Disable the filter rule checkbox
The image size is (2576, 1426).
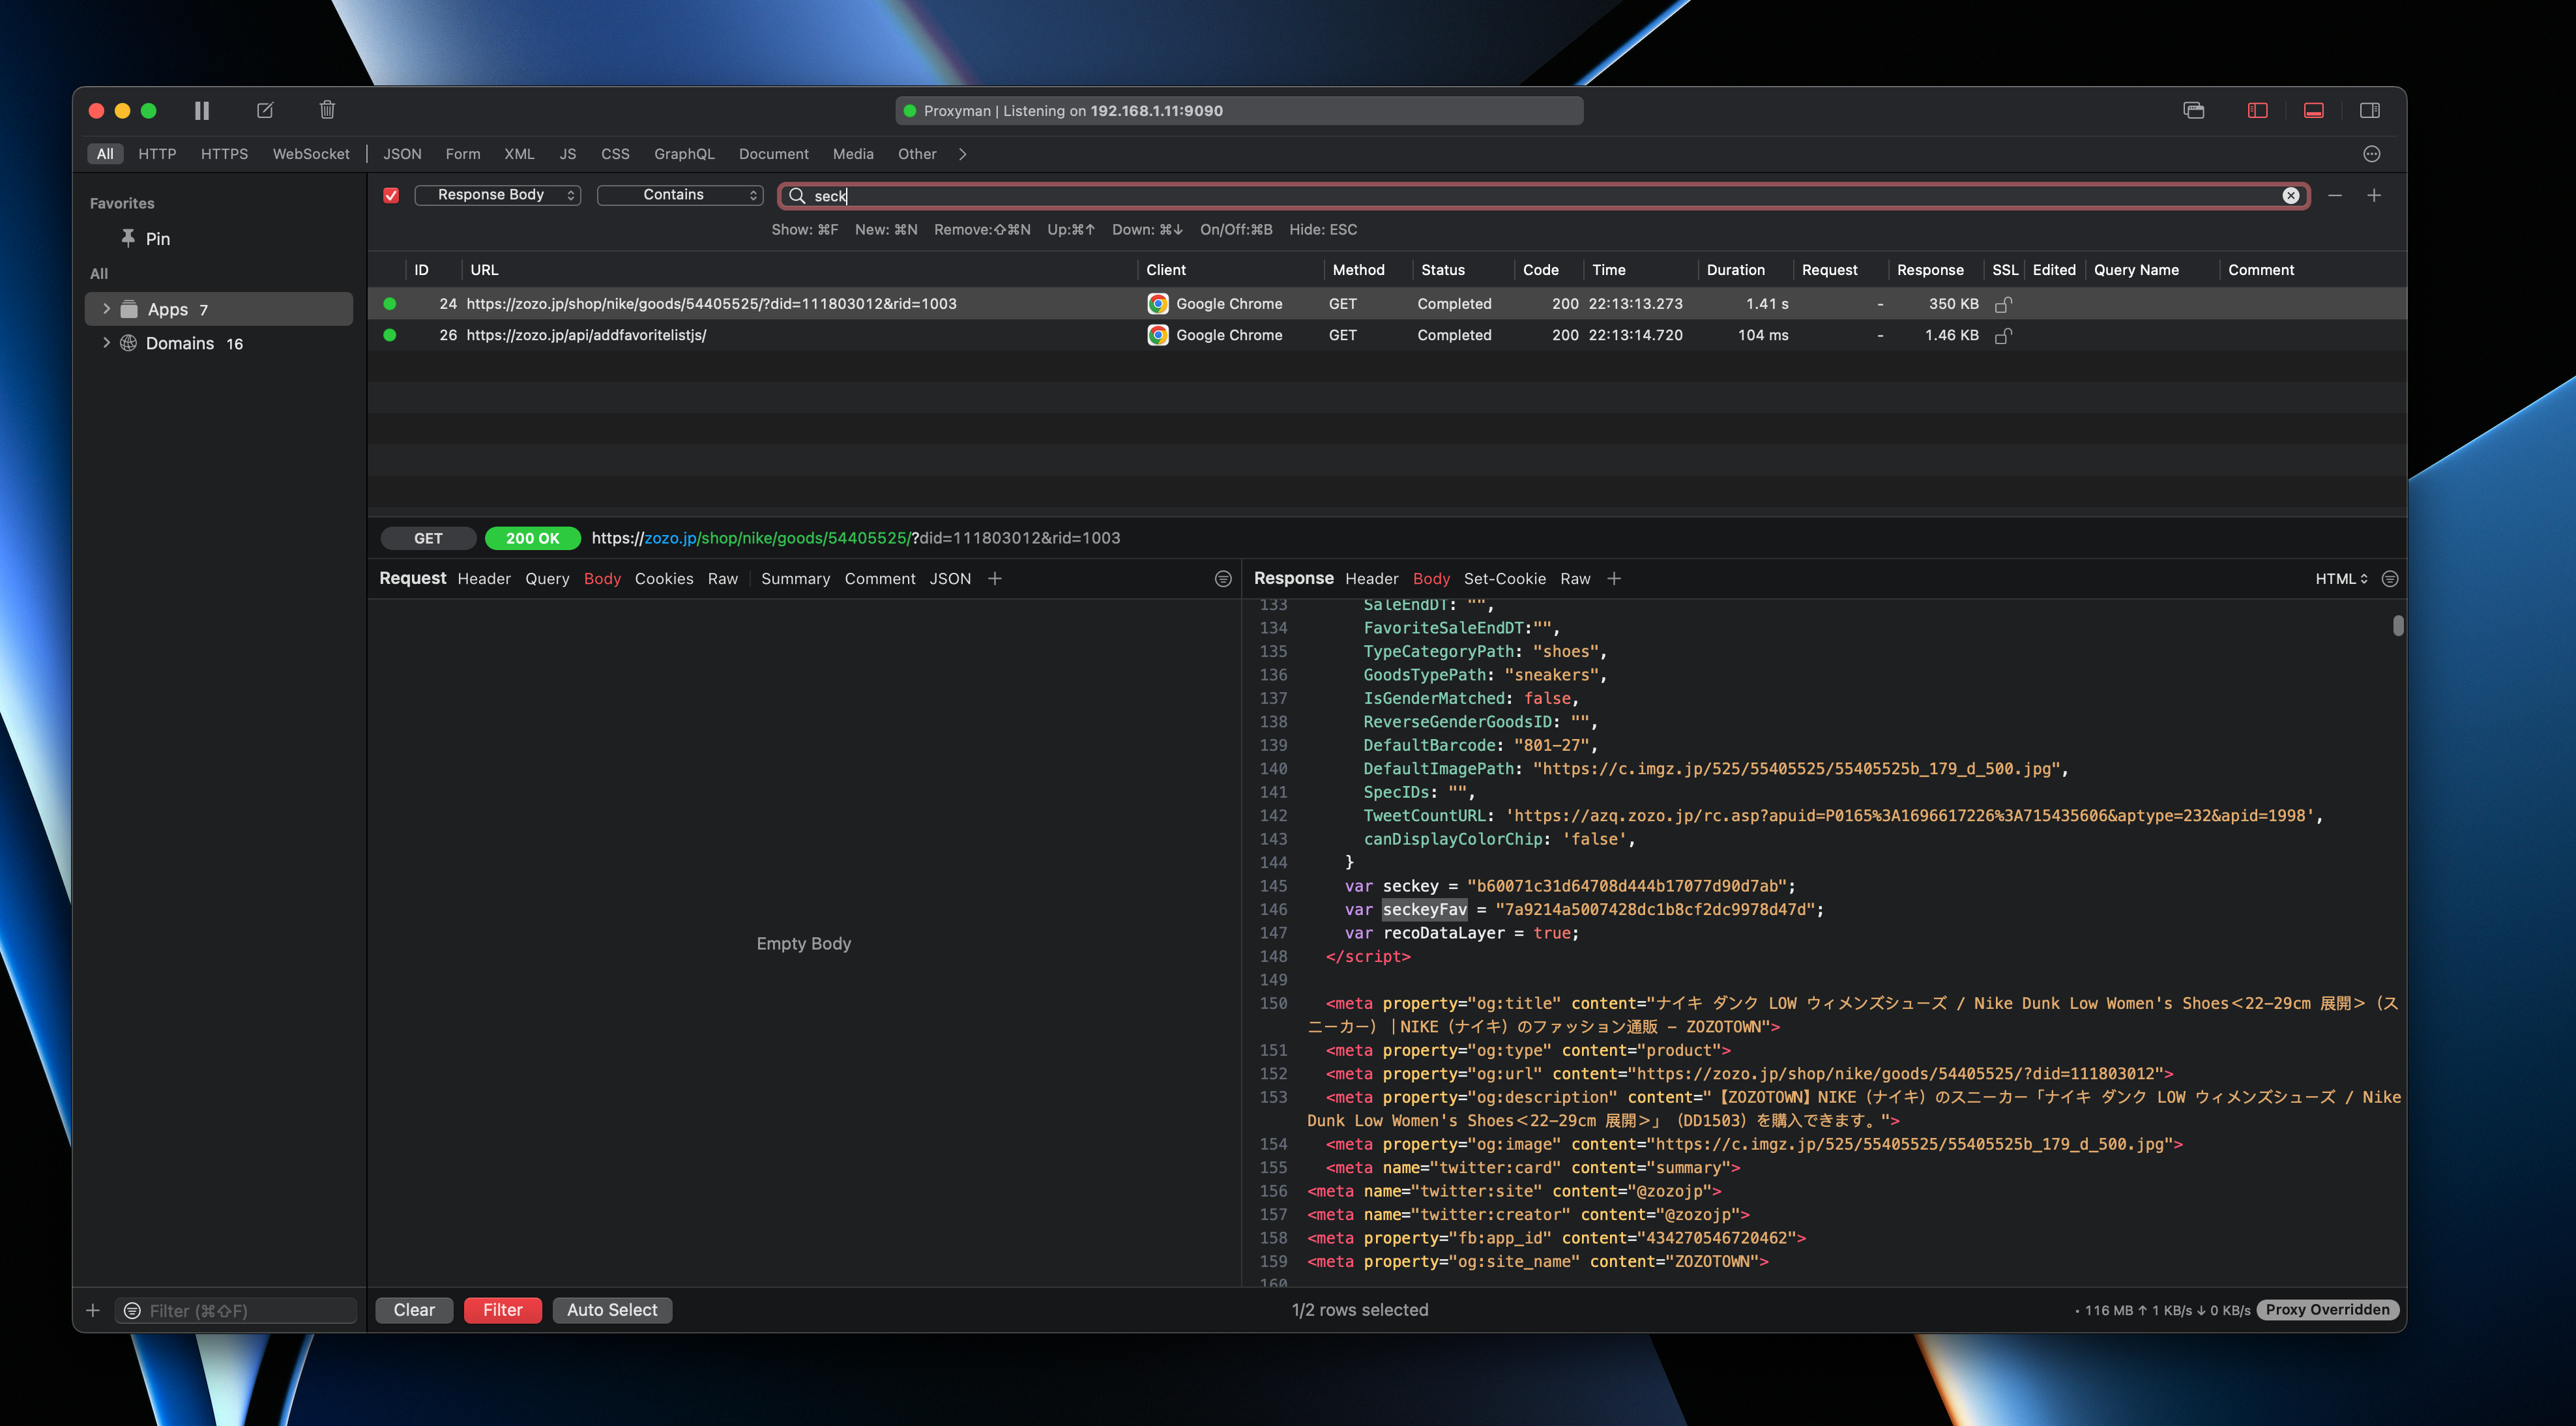click(391, 196)
